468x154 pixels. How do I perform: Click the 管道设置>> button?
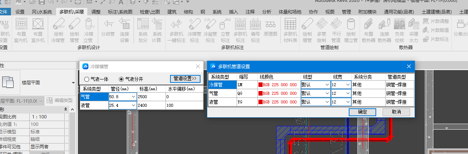point(185,79)
